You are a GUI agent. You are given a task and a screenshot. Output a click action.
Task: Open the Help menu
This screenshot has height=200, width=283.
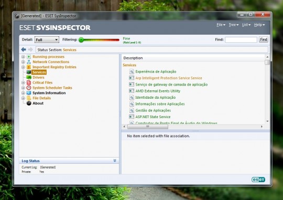(259, 25)
